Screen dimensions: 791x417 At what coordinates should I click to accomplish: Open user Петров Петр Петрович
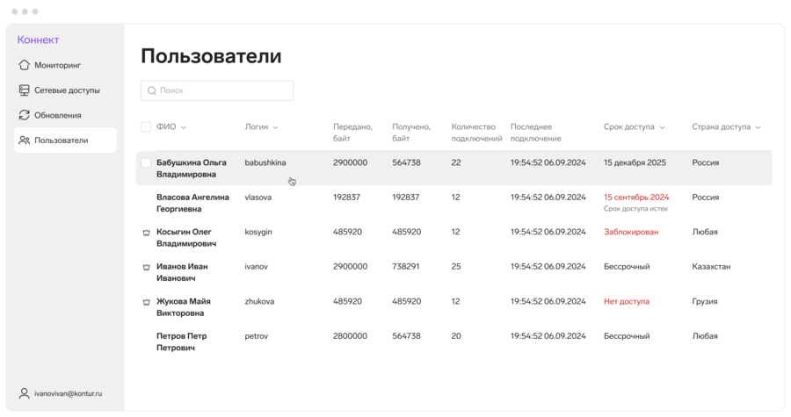(181, 342)
